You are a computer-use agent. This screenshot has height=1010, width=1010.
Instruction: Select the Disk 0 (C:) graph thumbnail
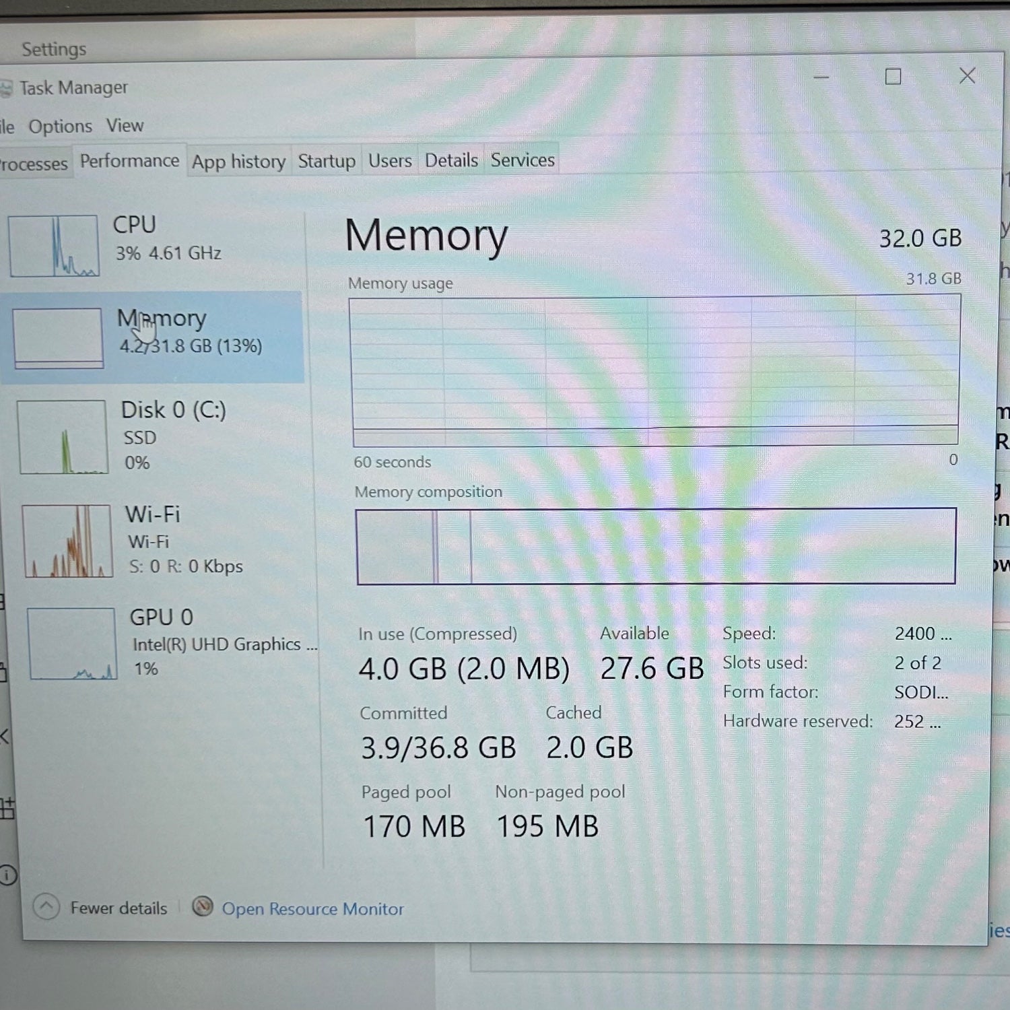62,437
